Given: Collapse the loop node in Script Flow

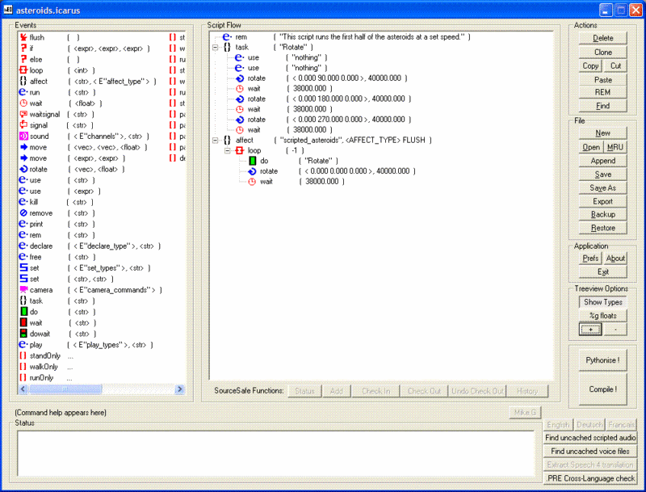Looking at the screenshot, I should click(228, 151).
